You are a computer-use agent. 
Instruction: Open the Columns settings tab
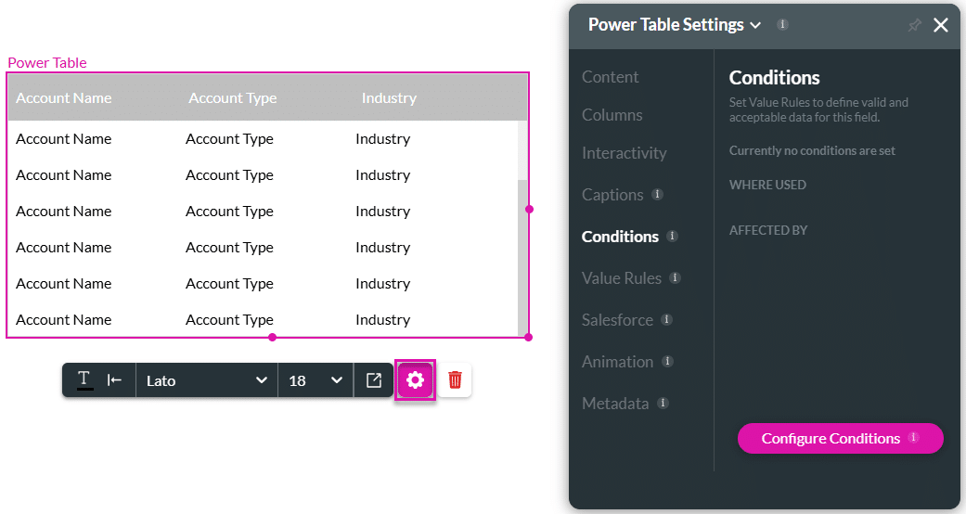pos(612,115)
